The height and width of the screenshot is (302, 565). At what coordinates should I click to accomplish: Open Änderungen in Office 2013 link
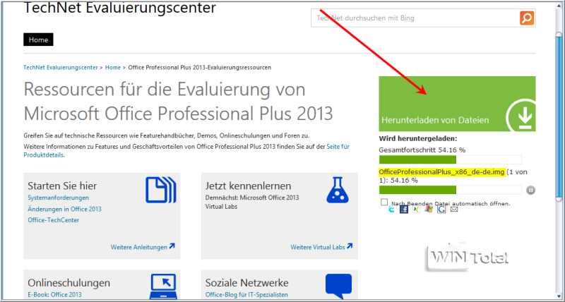[x=64, y=209]
